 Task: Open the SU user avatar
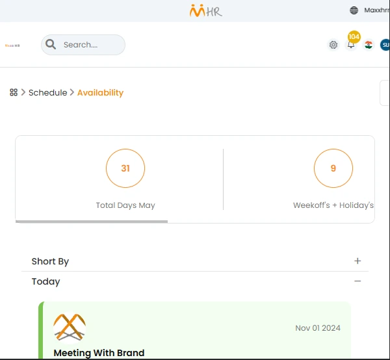[385, 45]
